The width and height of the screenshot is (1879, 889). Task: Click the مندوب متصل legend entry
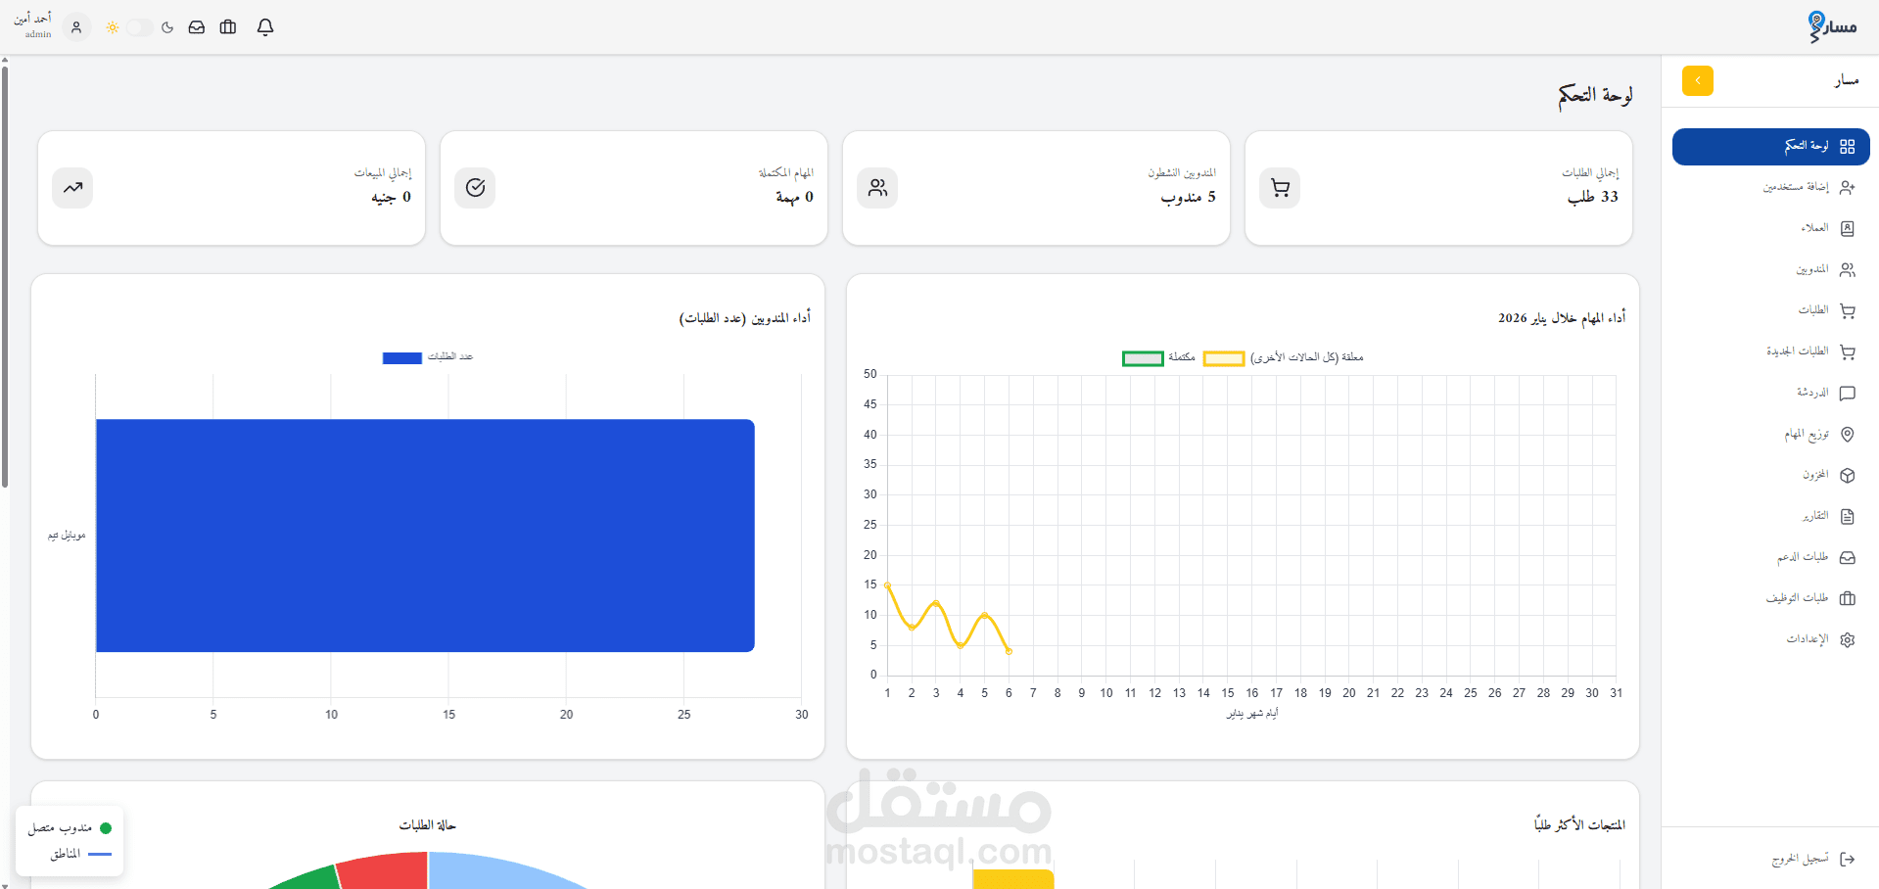click(x=70, y=828)
